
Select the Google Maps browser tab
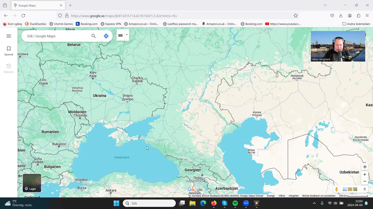coord(38,6)
